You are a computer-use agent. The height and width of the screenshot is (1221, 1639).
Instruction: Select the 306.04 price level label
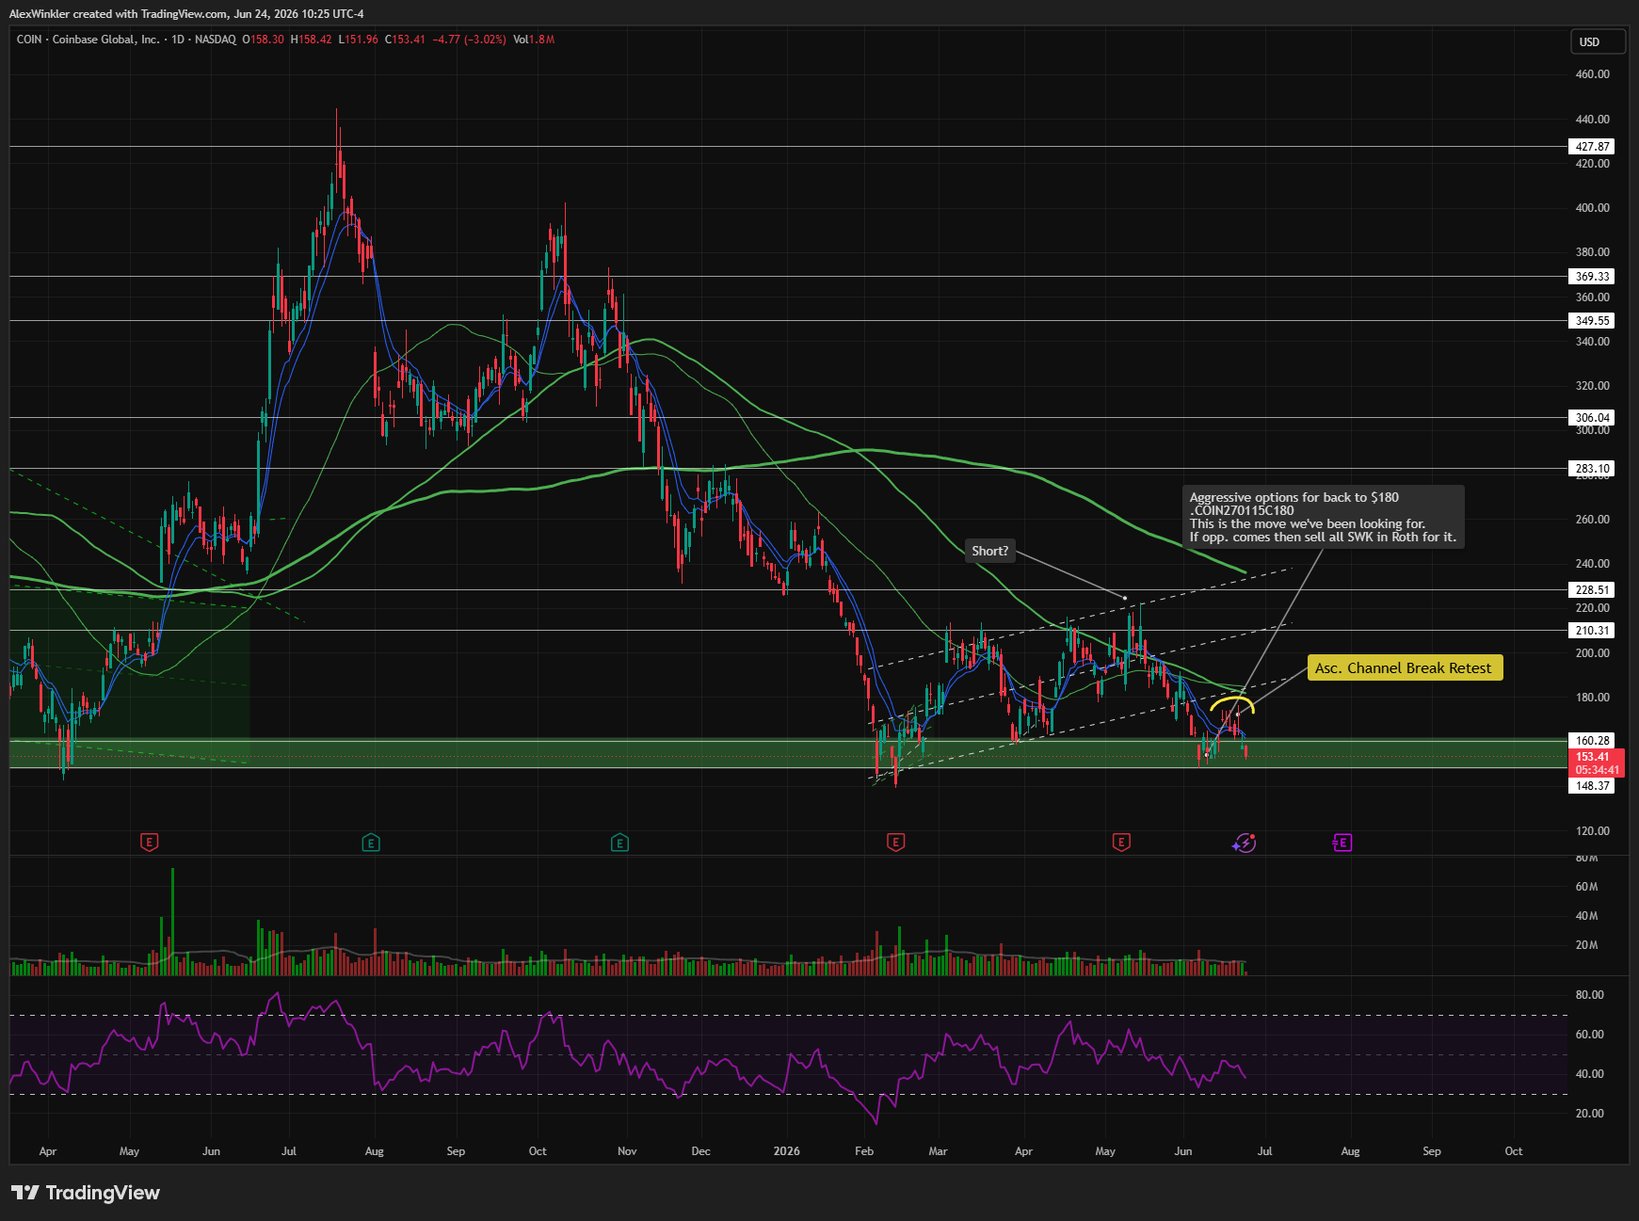pos(1592,418)
